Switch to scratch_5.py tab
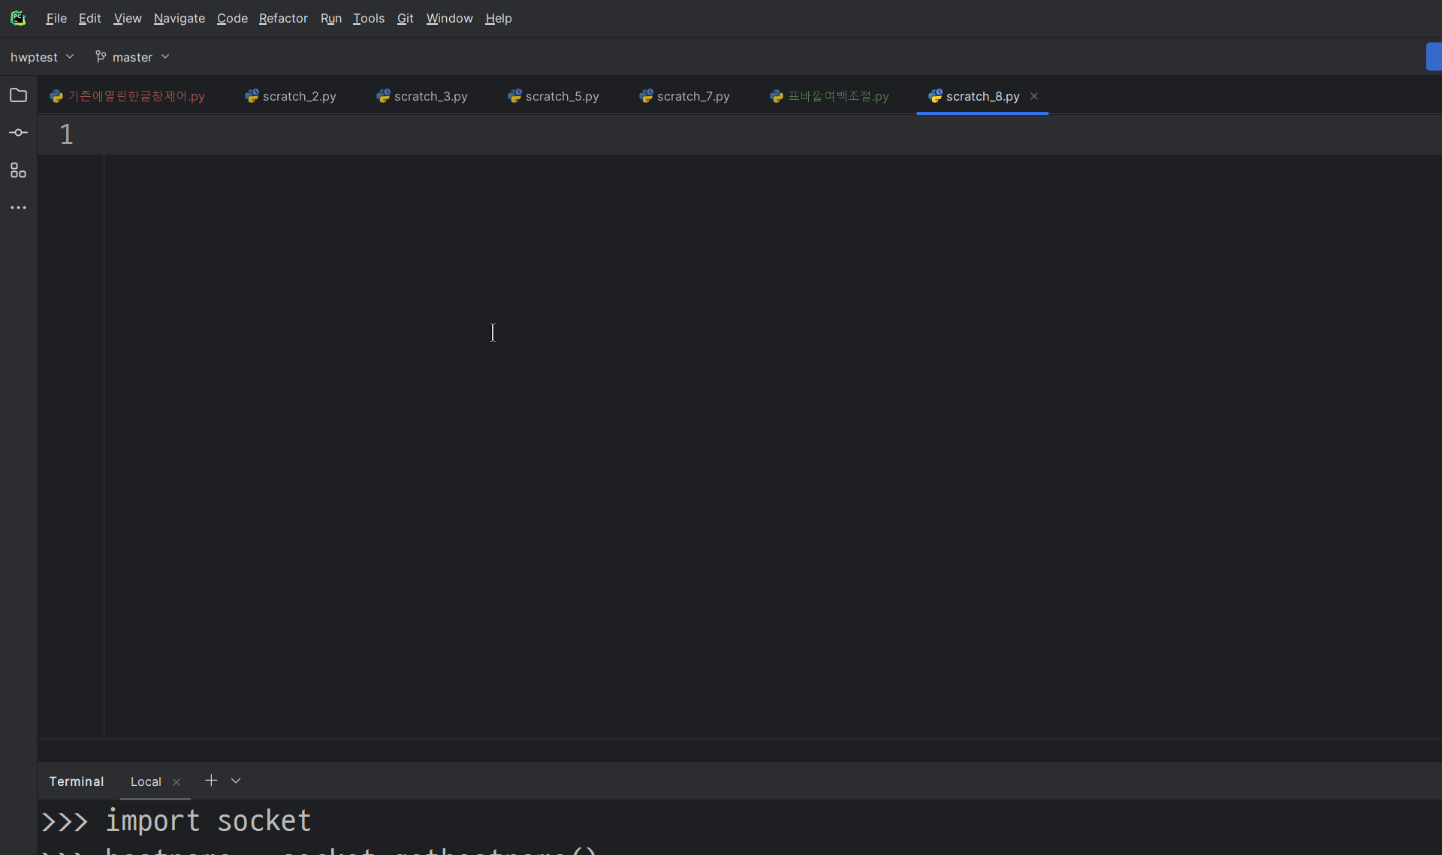The width and height of the screenshot is (1442, 855). point(554,96)
